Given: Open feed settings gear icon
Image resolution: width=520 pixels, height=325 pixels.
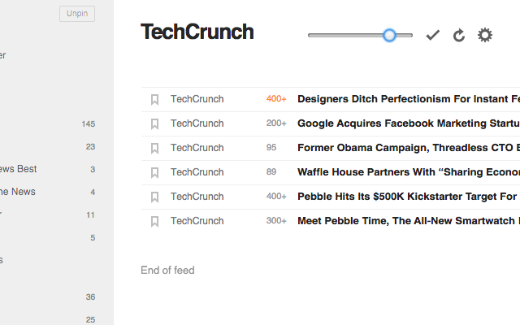Looking at the screenshot, I should pos(485,35).
